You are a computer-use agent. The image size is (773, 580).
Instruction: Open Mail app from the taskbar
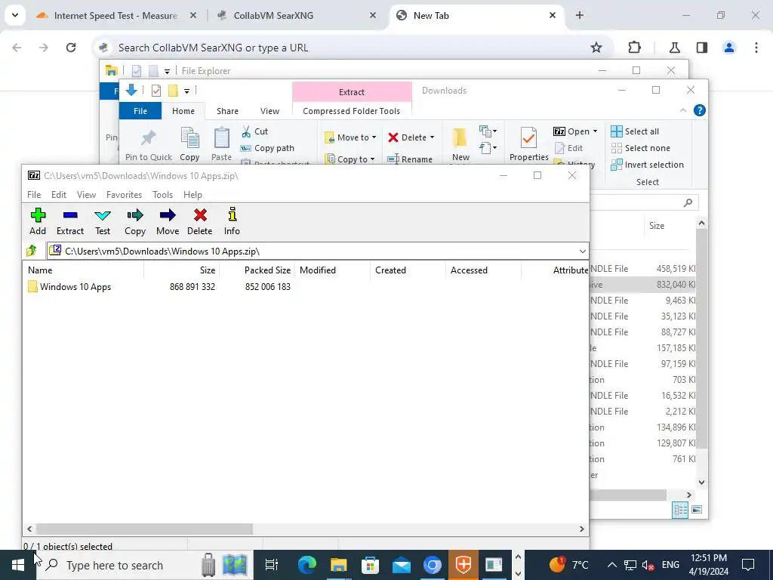coord(402,566)
